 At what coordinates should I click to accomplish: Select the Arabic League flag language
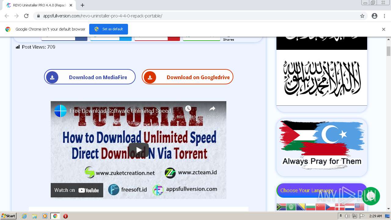[x=291, y=207]
